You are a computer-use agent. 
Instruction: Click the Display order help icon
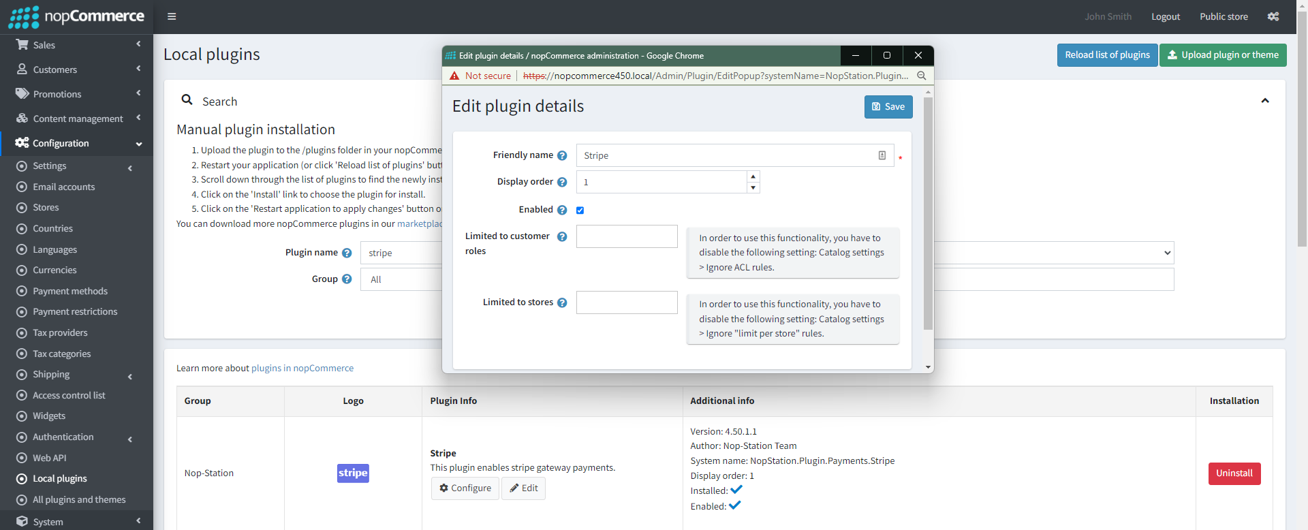562,182
